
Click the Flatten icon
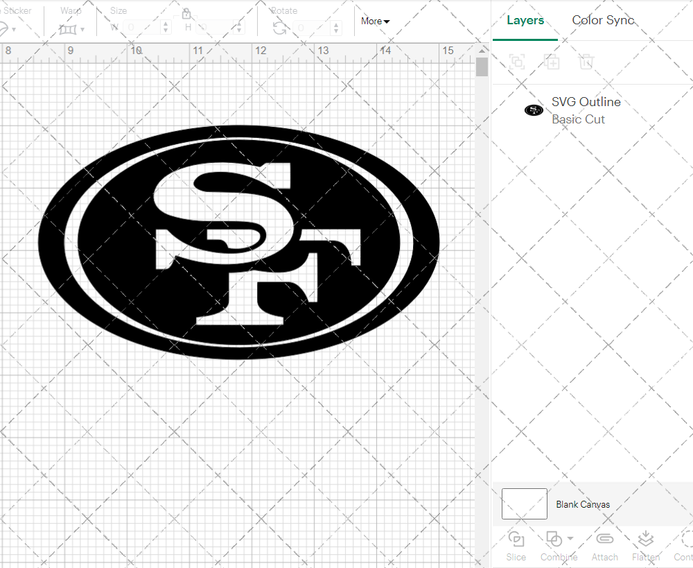[x=645, y=540]
